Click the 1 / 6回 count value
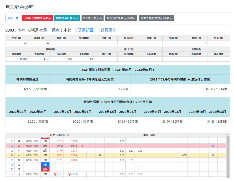Screen dimensions: 234x181 click(x=123, y=89)
